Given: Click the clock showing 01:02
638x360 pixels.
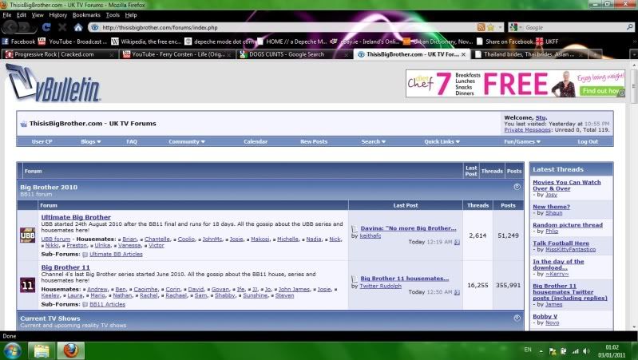Looking at the screenshot, I should click(x=612, y=347).
